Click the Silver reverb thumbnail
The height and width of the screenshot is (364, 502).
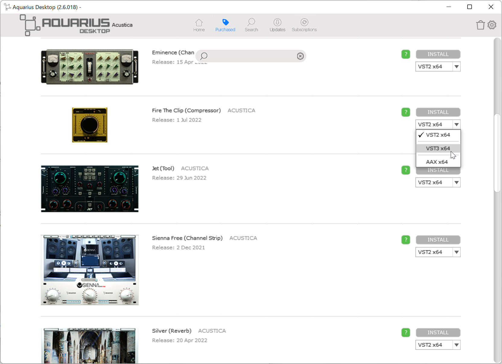point(90,346)
